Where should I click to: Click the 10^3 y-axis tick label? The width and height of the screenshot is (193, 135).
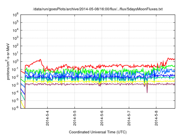[x=15, y=38]
